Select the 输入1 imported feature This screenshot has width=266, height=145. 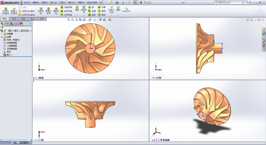click(9, 55)
